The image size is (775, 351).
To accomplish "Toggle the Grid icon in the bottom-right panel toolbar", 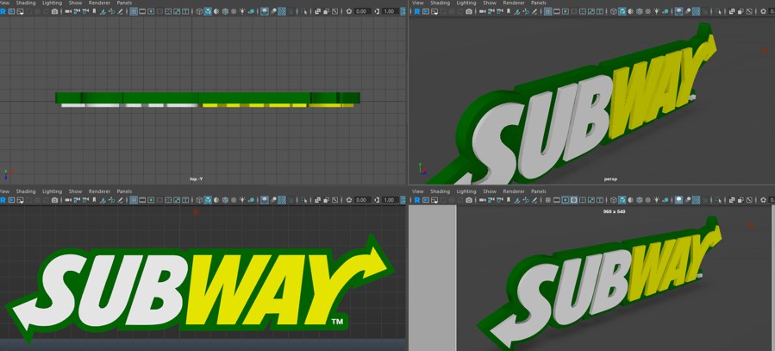I will coord(548,200).
